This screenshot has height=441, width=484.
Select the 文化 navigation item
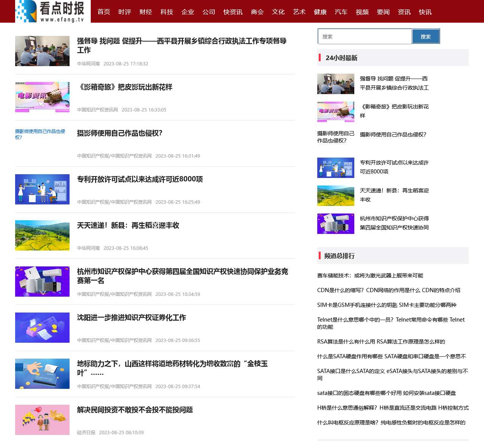278,12
